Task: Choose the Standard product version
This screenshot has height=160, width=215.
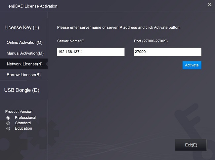Action: [x=8, y=123]
